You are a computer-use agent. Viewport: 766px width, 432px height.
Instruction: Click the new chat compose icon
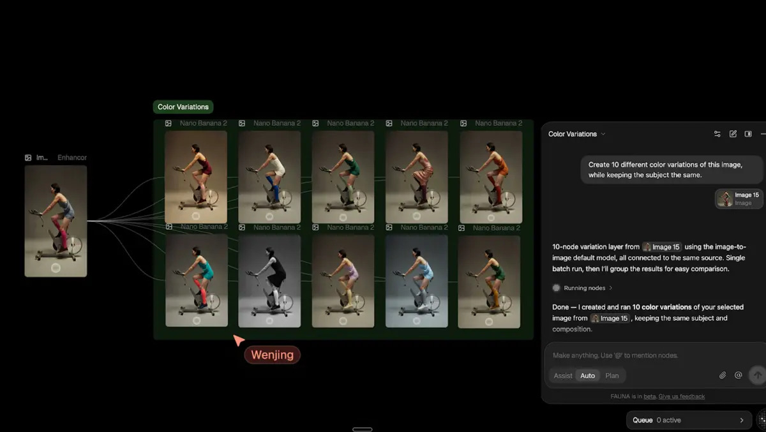[x=733, y=134]
